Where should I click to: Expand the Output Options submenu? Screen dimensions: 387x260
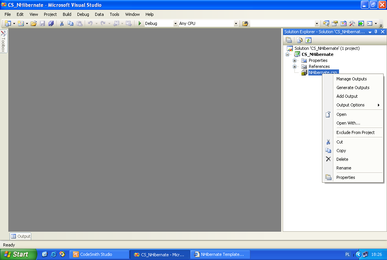353,105
